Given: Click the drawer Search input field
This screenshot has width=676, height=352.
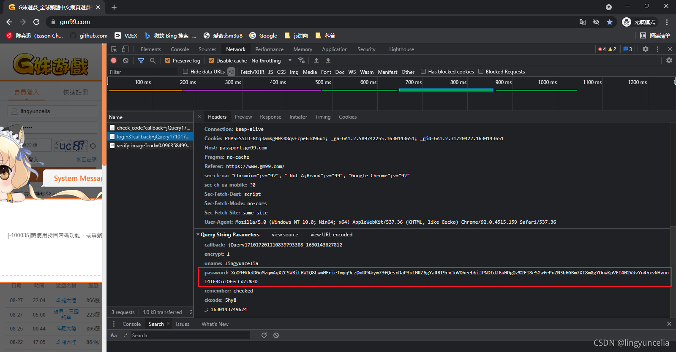Looking at the screenshot, I should (190, 335).
